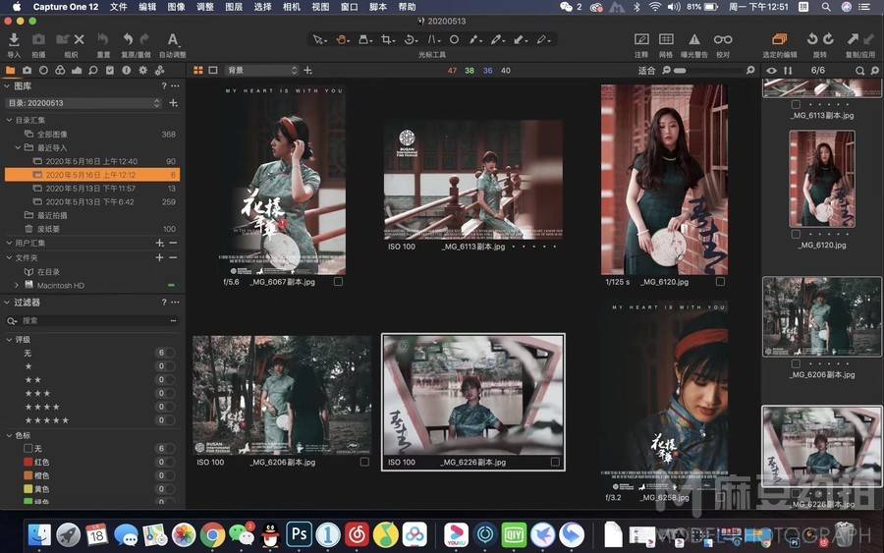Toggle Edit Selected Variants (选定的编辑) icon

coord(780,39)
